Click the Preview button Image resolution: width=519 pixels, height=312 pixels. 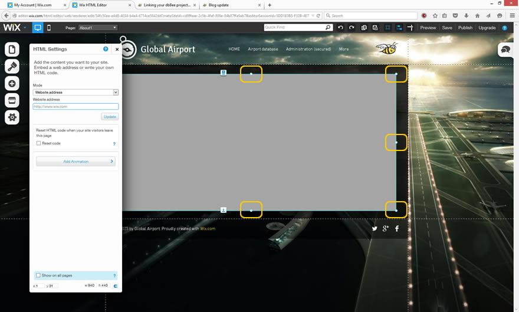[428, 28]
